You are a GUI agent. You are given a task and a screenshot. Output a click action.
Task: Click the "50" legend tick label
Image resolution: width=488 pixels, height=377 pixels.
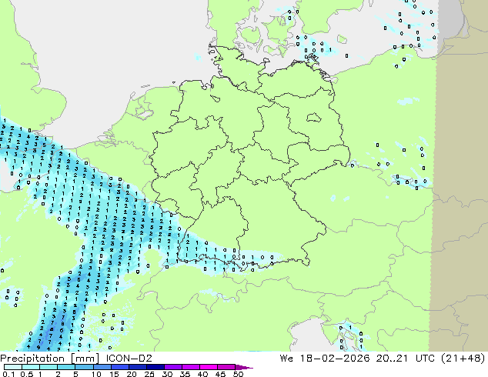[x=238, y=374]
